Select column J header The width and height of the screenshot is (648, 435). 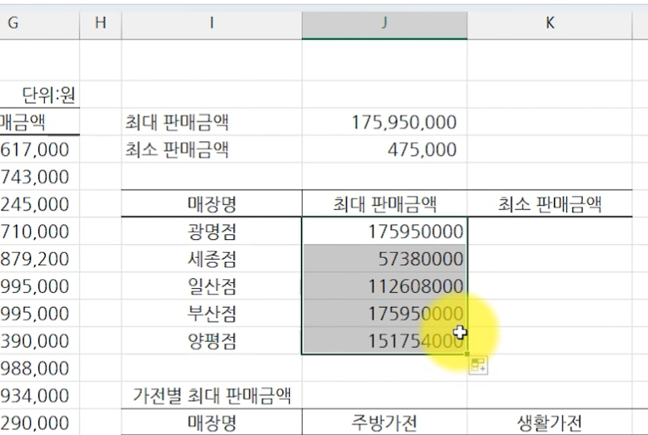[384, 24]
